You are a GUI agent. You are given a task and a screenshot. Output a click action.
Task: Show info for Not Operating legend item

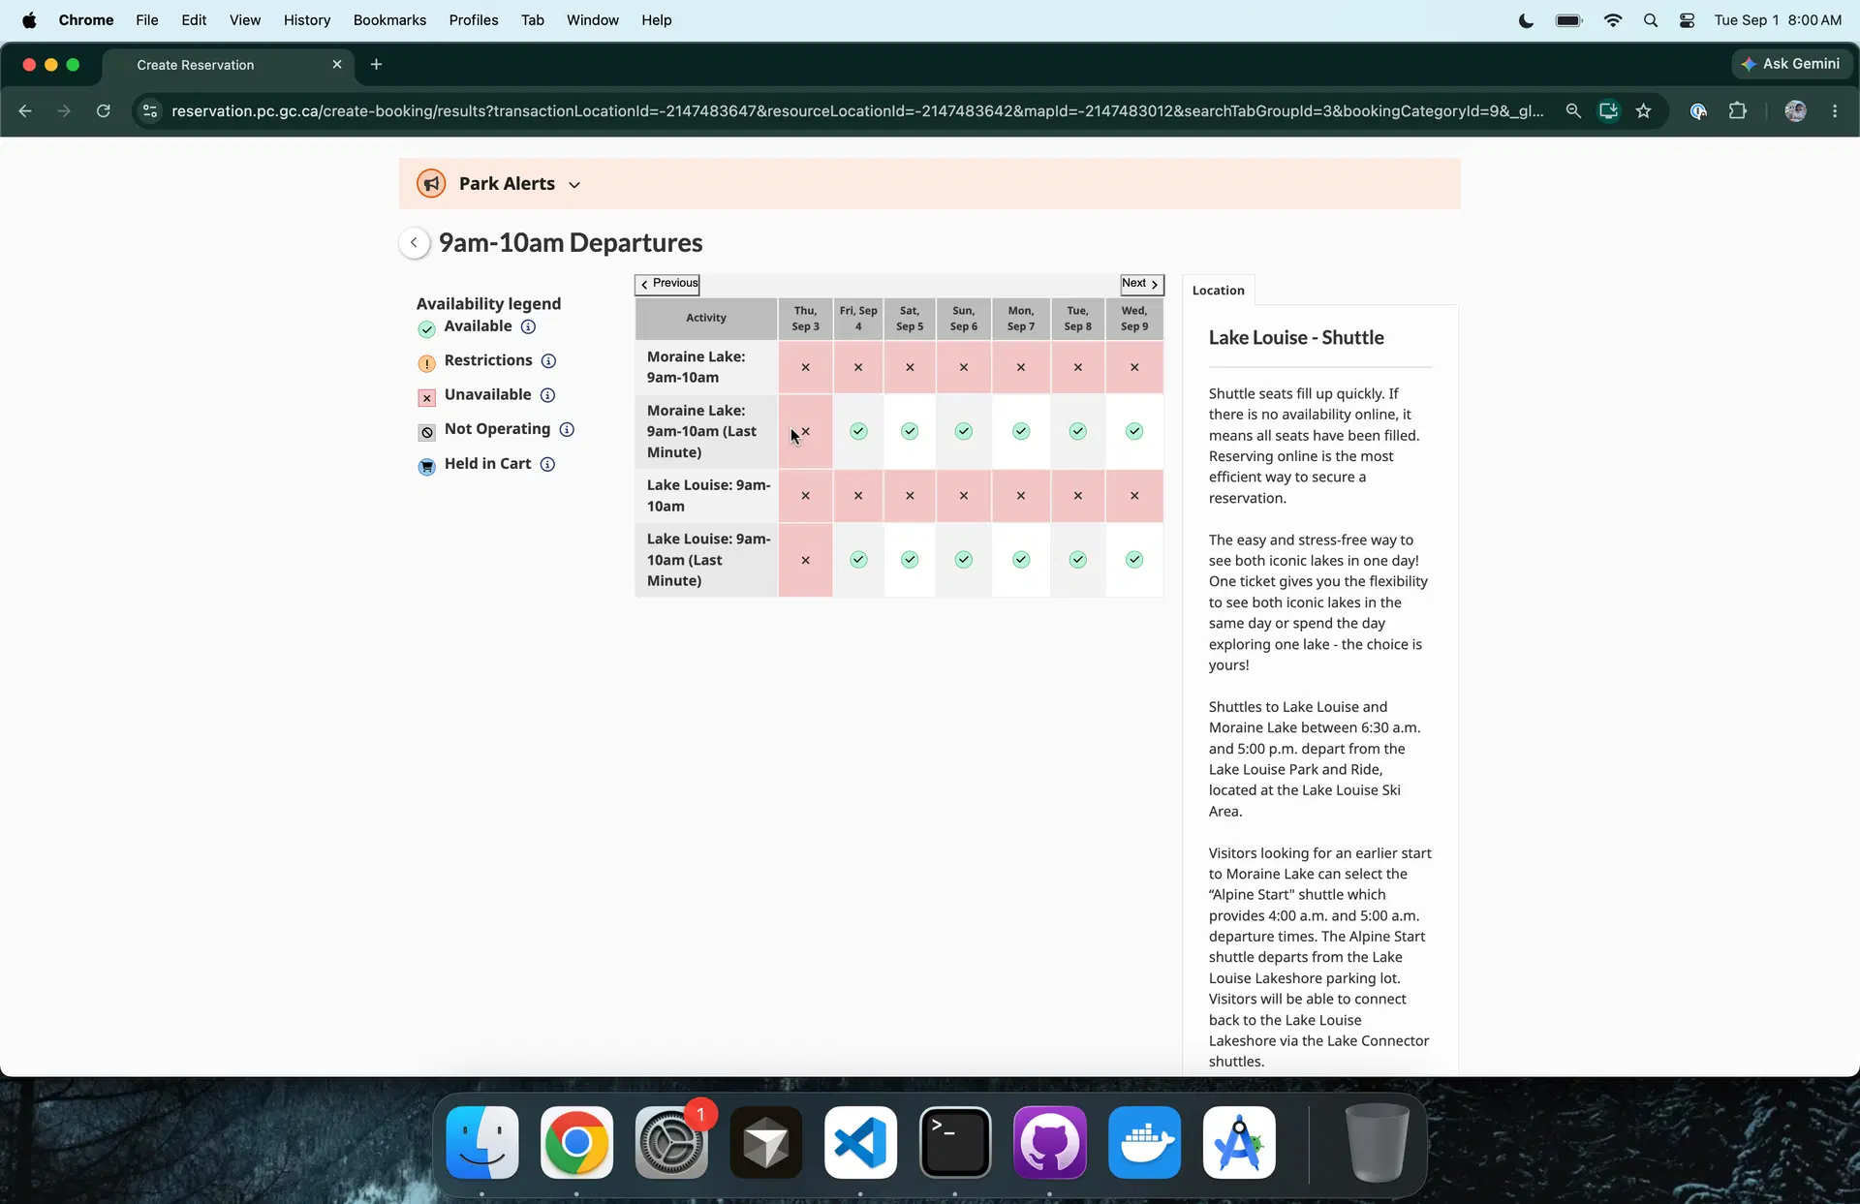coord(567,429)
